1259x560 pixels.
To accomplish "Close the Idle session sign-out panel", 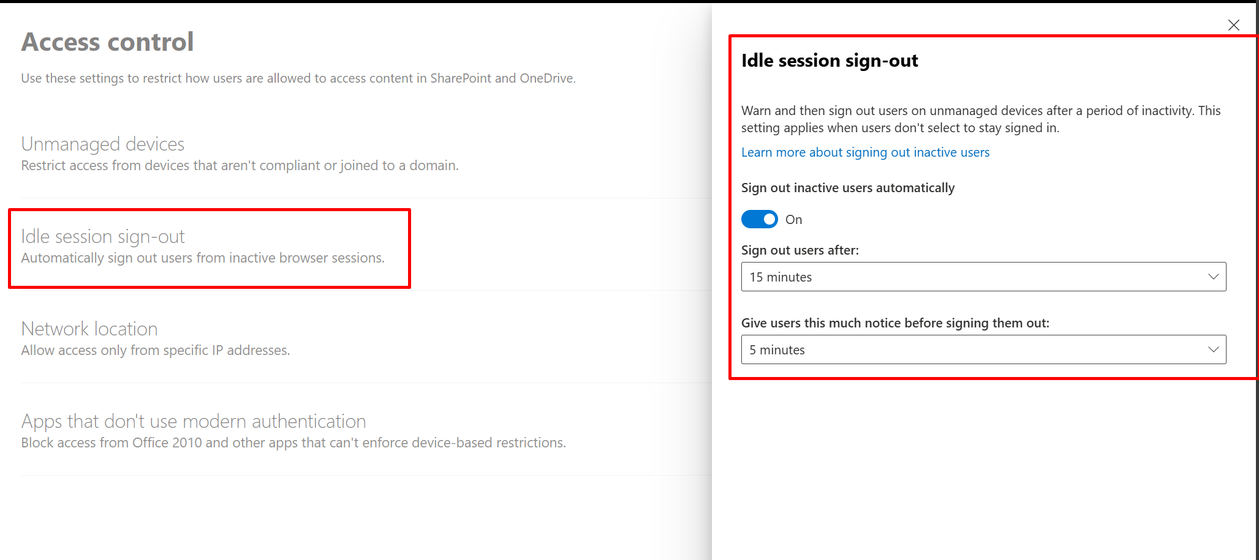I will coord(1233,25).
